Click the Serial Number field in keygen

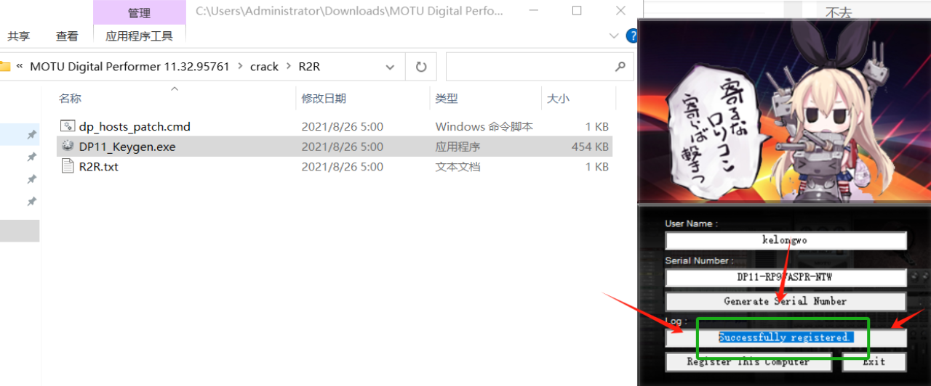(786, 277)
